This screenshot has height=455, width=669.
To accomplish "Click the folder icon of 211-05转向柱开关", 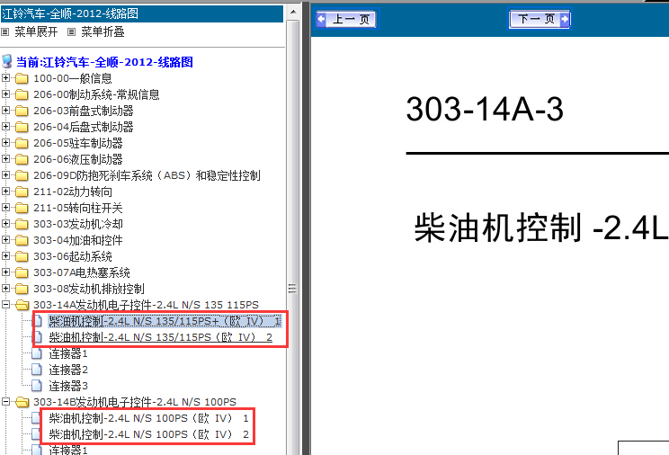I will click(x=22, y=209).
